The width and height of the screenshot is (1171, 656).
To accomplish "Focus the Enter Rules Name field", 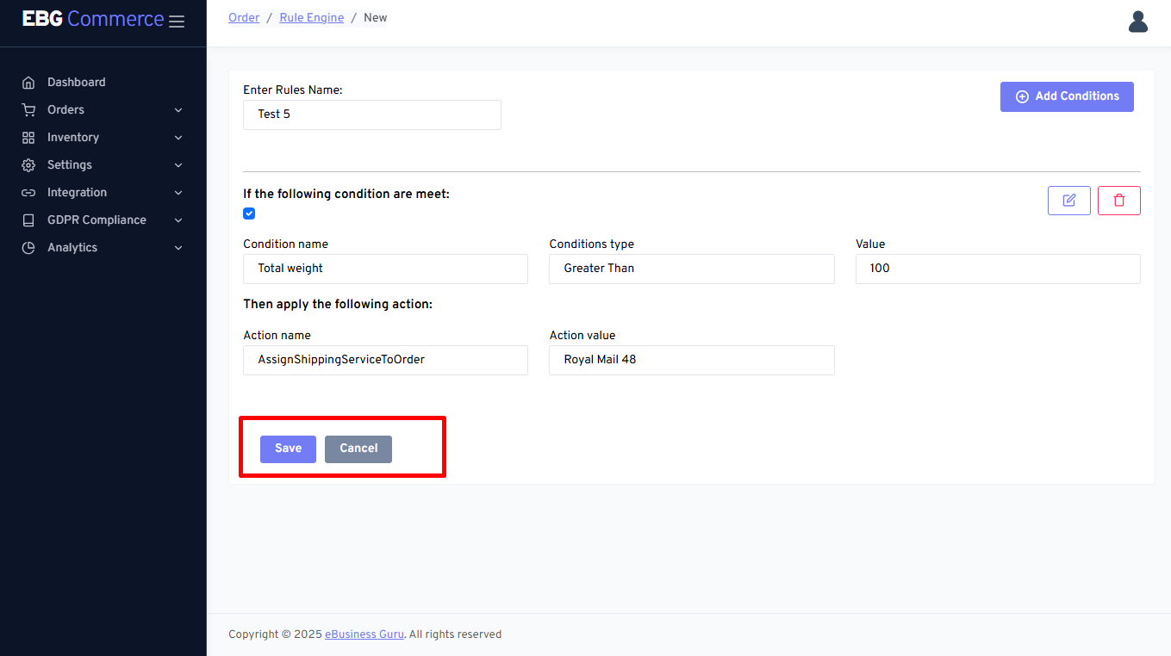I will 371,114.
